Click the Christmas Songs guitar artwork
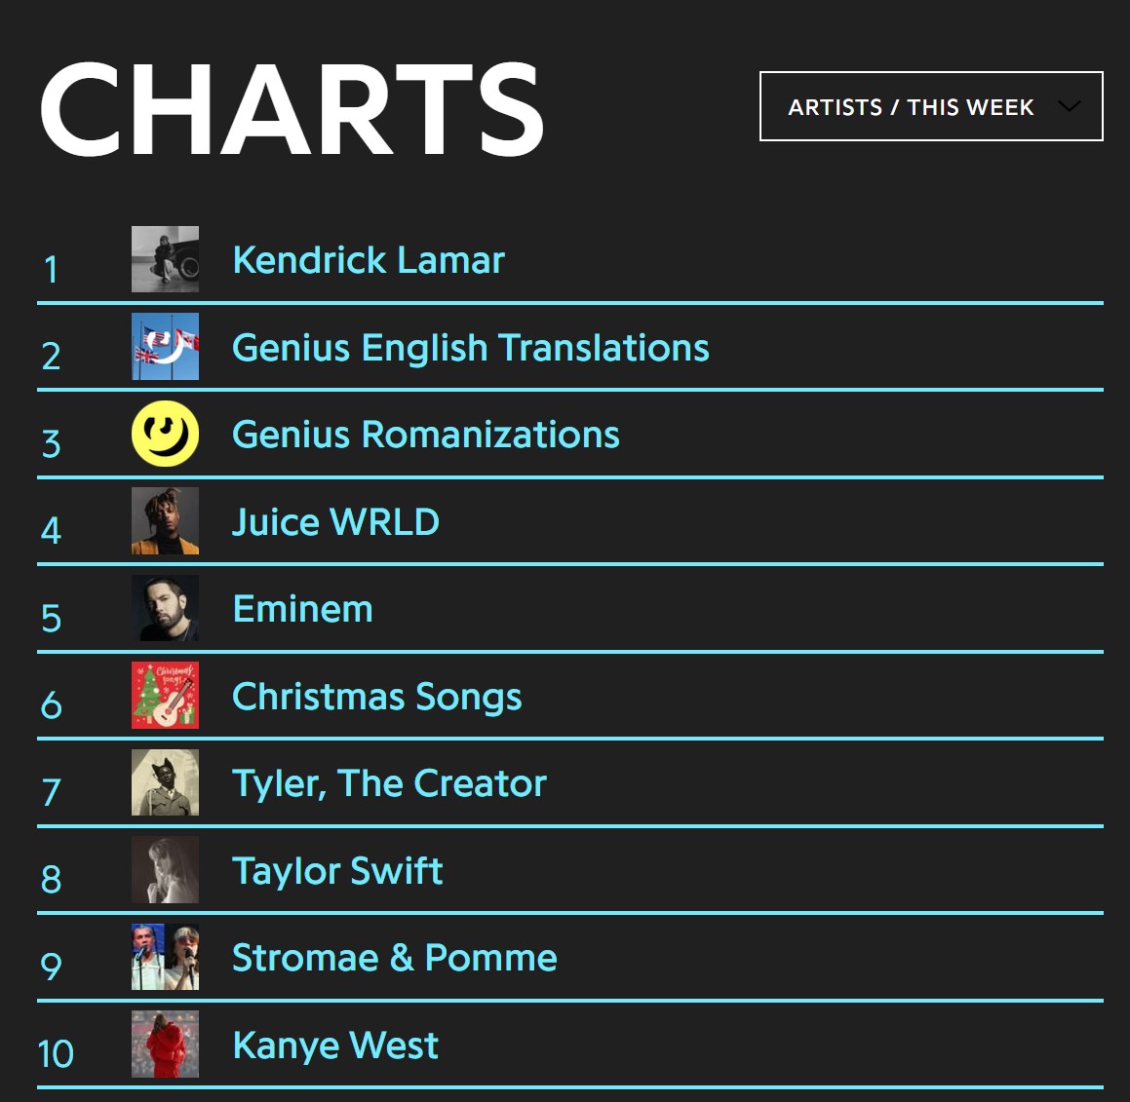 pyautogui.click(x=165, y=696)
